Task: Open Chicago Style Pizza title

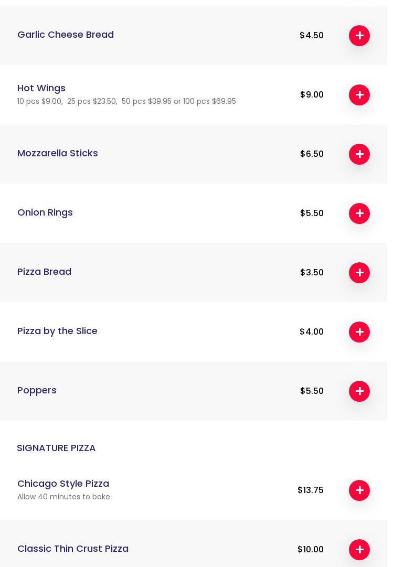Action: [63, 484]
